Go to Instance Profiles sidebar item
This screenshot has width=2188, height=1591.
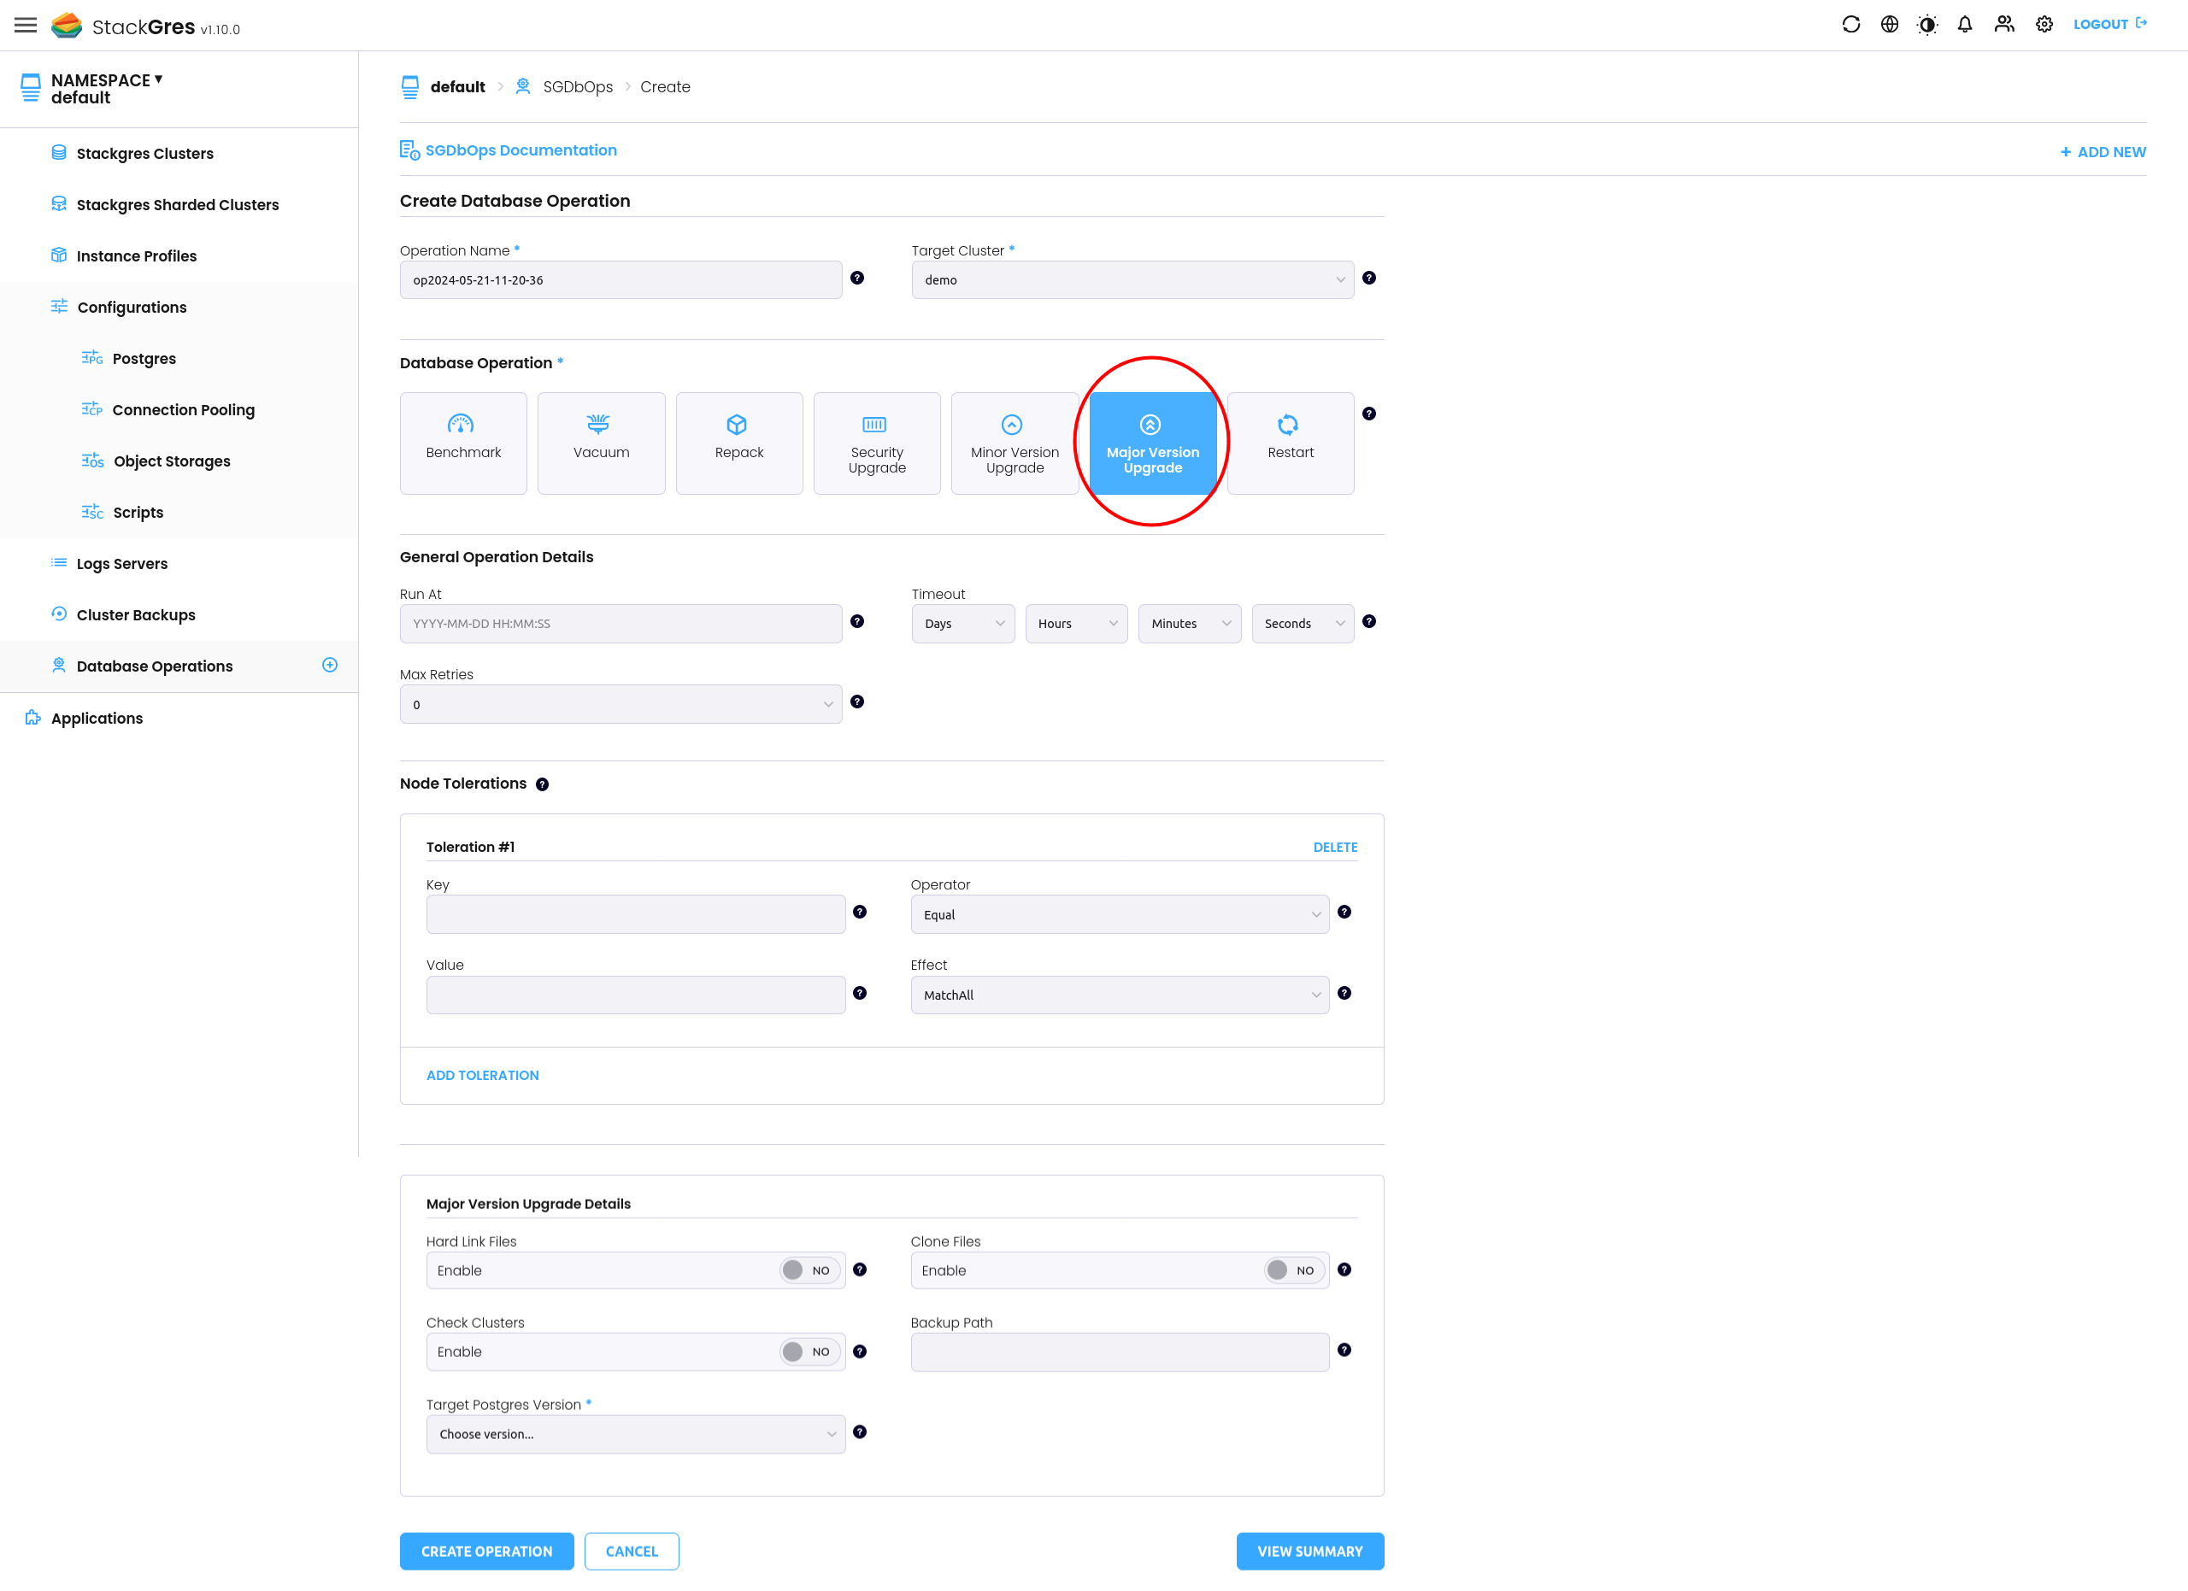pyautogui.click(x=136, y=255)
